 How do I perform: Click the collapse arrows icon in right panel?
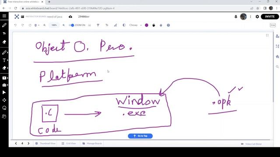[x=277, y=46]
